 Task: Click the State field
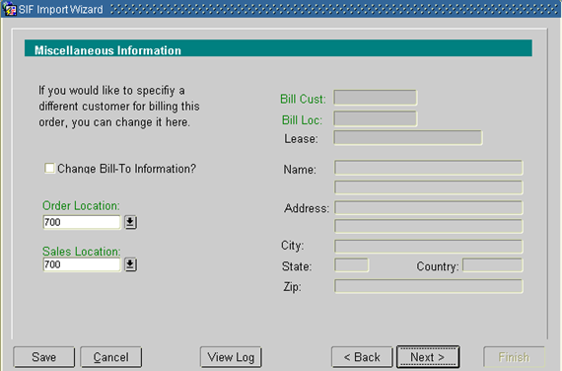coord(352,265)
